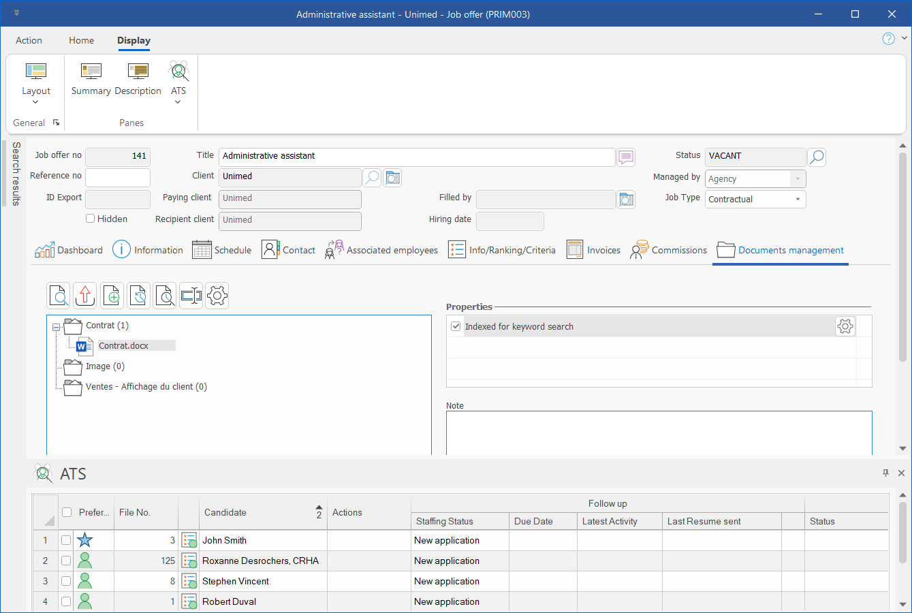Click the properties gear icon in Properties panel
This screenshot has height=613, width=912.
pyautogui.click(x=845, y=327)
